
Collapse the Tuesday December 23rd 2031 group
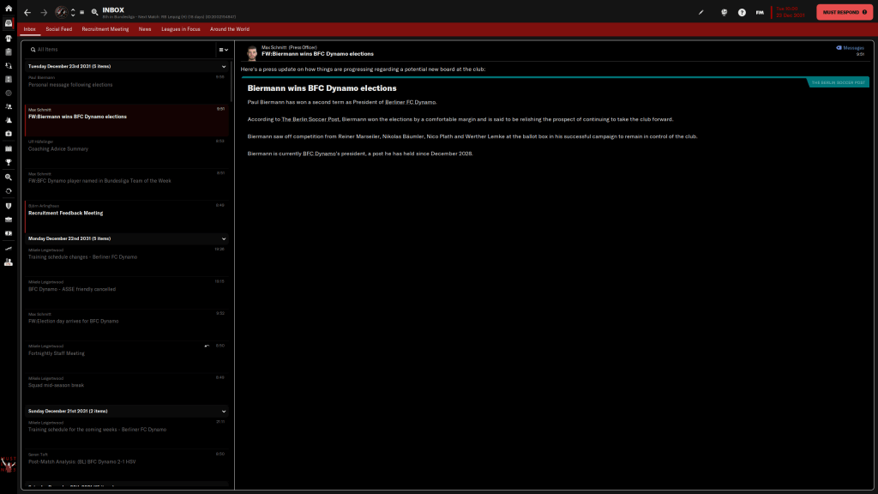(224, 66)
